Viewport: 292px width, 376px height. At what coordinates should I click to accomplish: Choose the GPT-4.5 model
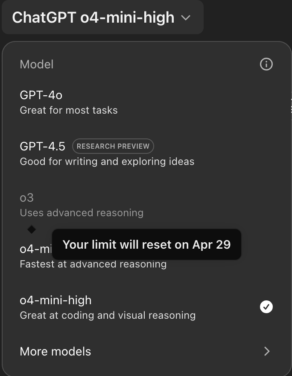point(43,147)
